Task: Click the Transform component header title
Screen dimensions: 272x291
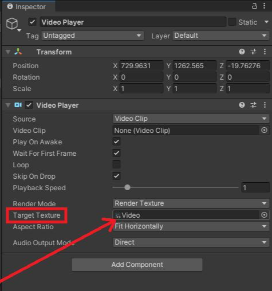Action: 54,52
